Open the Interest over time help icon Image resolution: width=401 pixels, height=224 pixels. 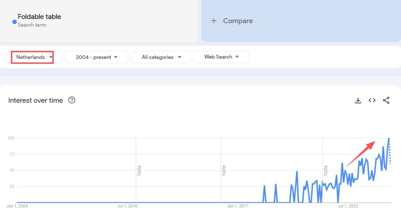[x=72, y=100]
